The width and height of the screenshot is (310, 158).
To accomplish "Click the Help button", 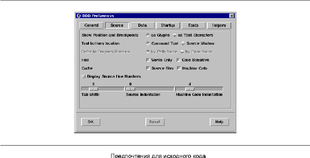I will point(219,122).
